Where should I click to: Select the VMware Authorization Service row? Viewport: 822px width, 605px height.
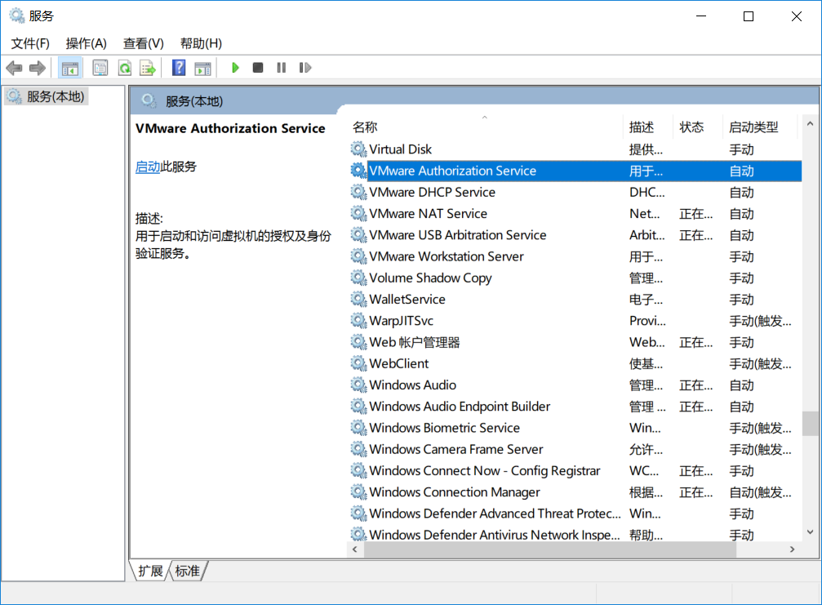575,171
